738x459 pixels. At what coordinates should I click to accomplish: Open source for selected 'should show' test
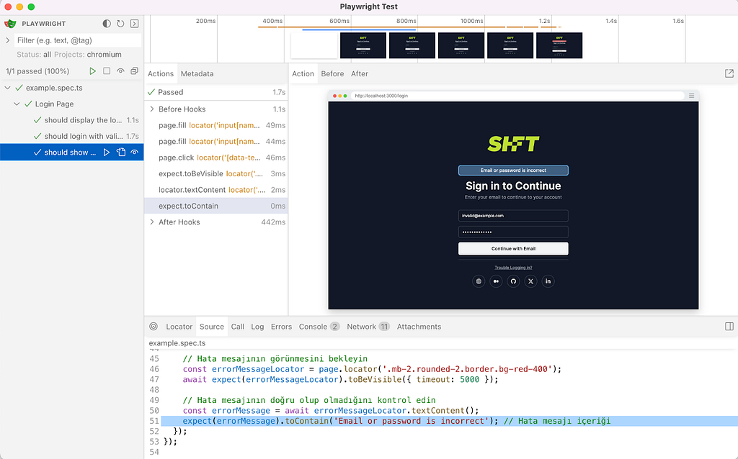pyautogui.click(x=121, y=153)
